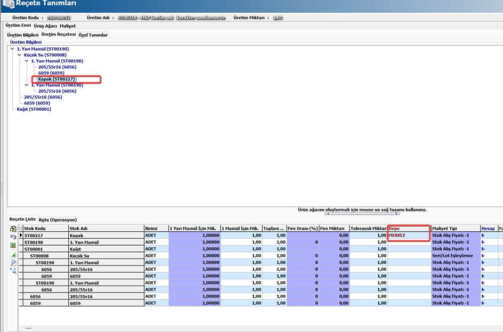Click the Küçük Su name cell in the grid
Screen dimensions: 503x332
(106, 256)
